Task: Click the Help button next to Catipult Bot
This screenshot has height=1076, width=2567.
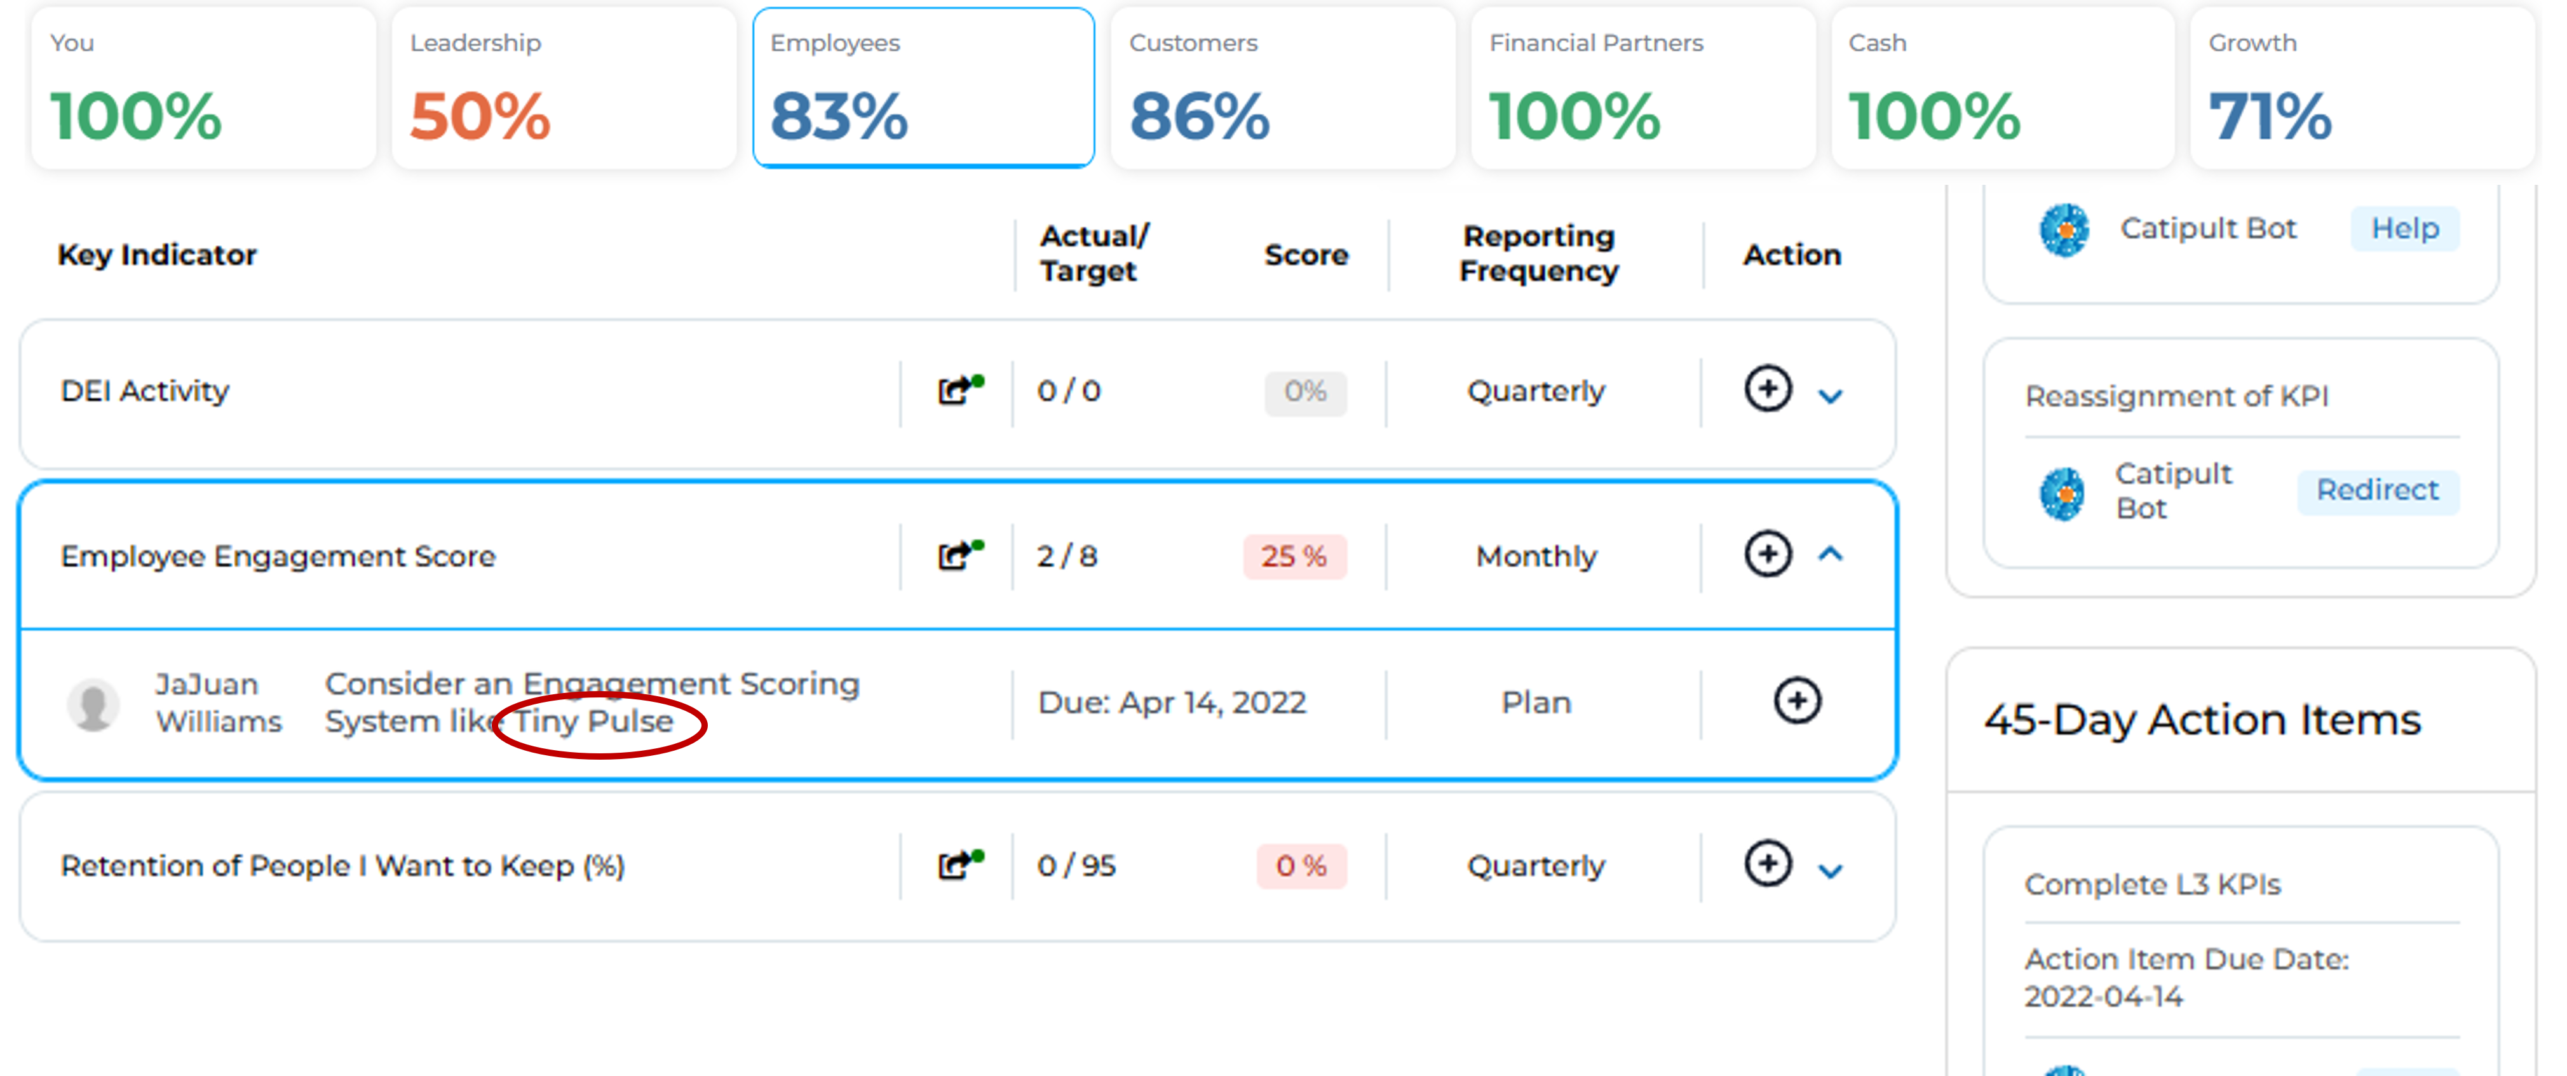Action: (2404, 228)
